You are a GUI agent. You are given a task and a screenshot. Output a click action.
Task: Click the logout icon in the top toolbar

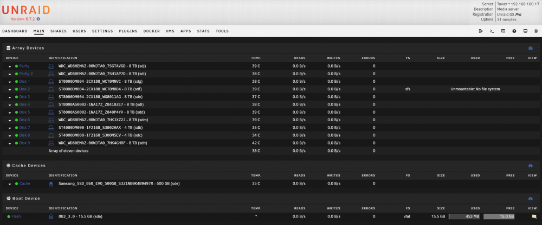click(x=480, y=31)
